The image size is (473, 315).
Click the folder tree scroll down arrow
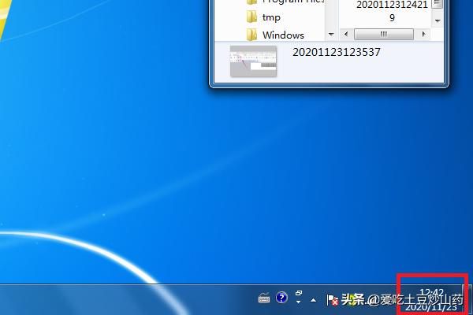[x=332, y=35]
